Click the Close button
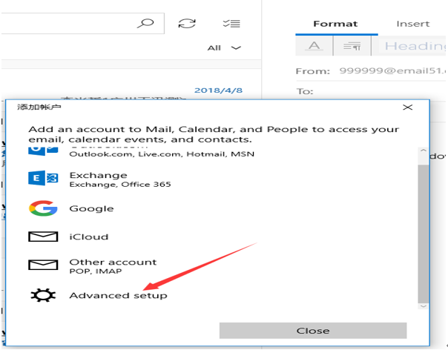The image size is (448, 350). click(313, 331)
